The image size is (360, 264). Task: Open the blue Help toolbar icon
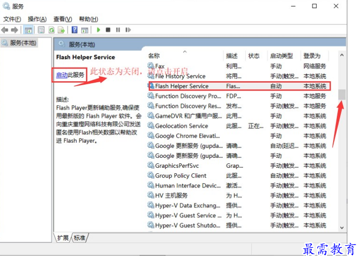pos(75,30)
